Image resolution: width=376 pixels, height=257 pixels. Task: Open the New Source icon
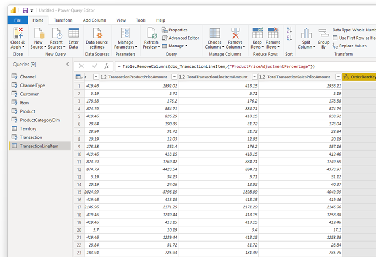click(x=39, y=33)
